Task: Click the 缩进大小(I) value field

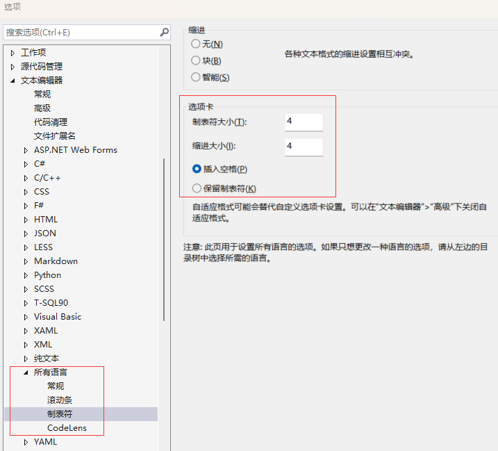Action: [x=304, y=147]
